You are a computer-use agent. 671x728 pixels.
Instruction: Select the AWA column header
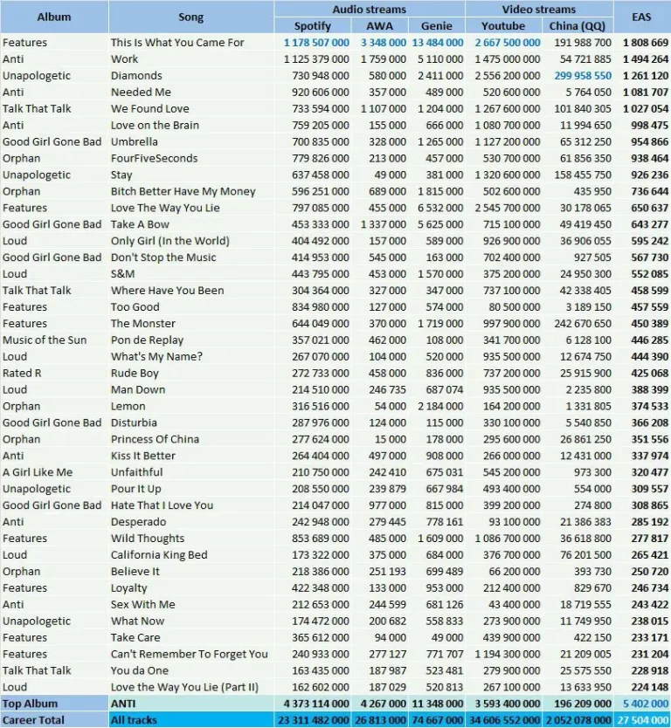coord(381,25)
